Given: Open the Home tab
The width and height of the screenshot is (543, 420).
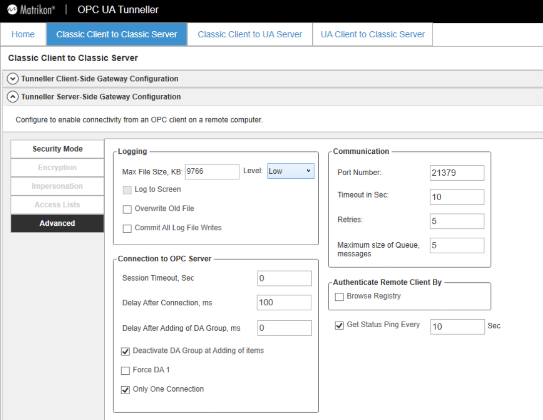Looking at the screenshot, I should (23, 34).
